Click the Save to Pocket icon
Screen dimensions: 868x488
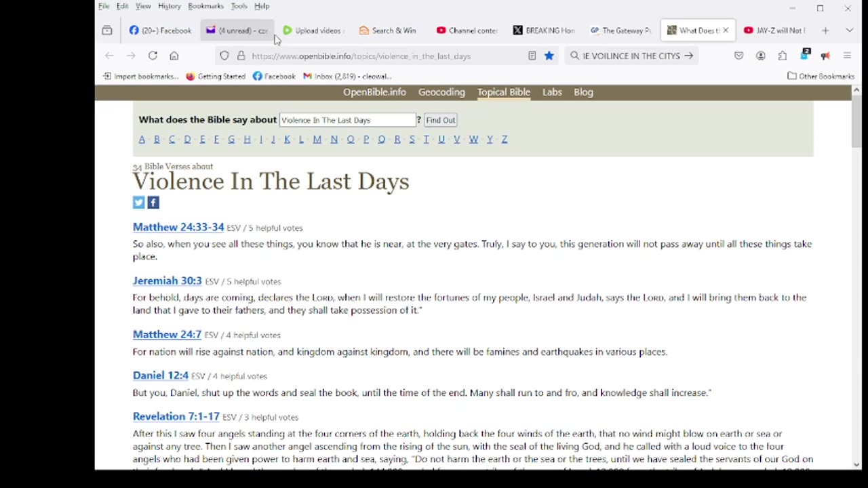[739, 56]
